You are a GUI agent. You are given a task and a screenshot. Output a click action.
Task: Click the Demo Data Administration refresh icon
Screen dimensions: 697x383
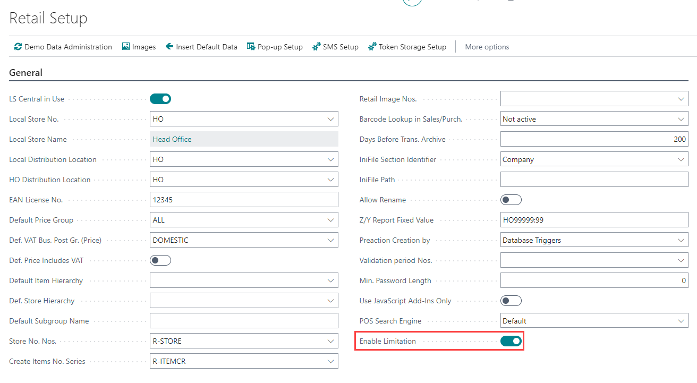[18, 47]
